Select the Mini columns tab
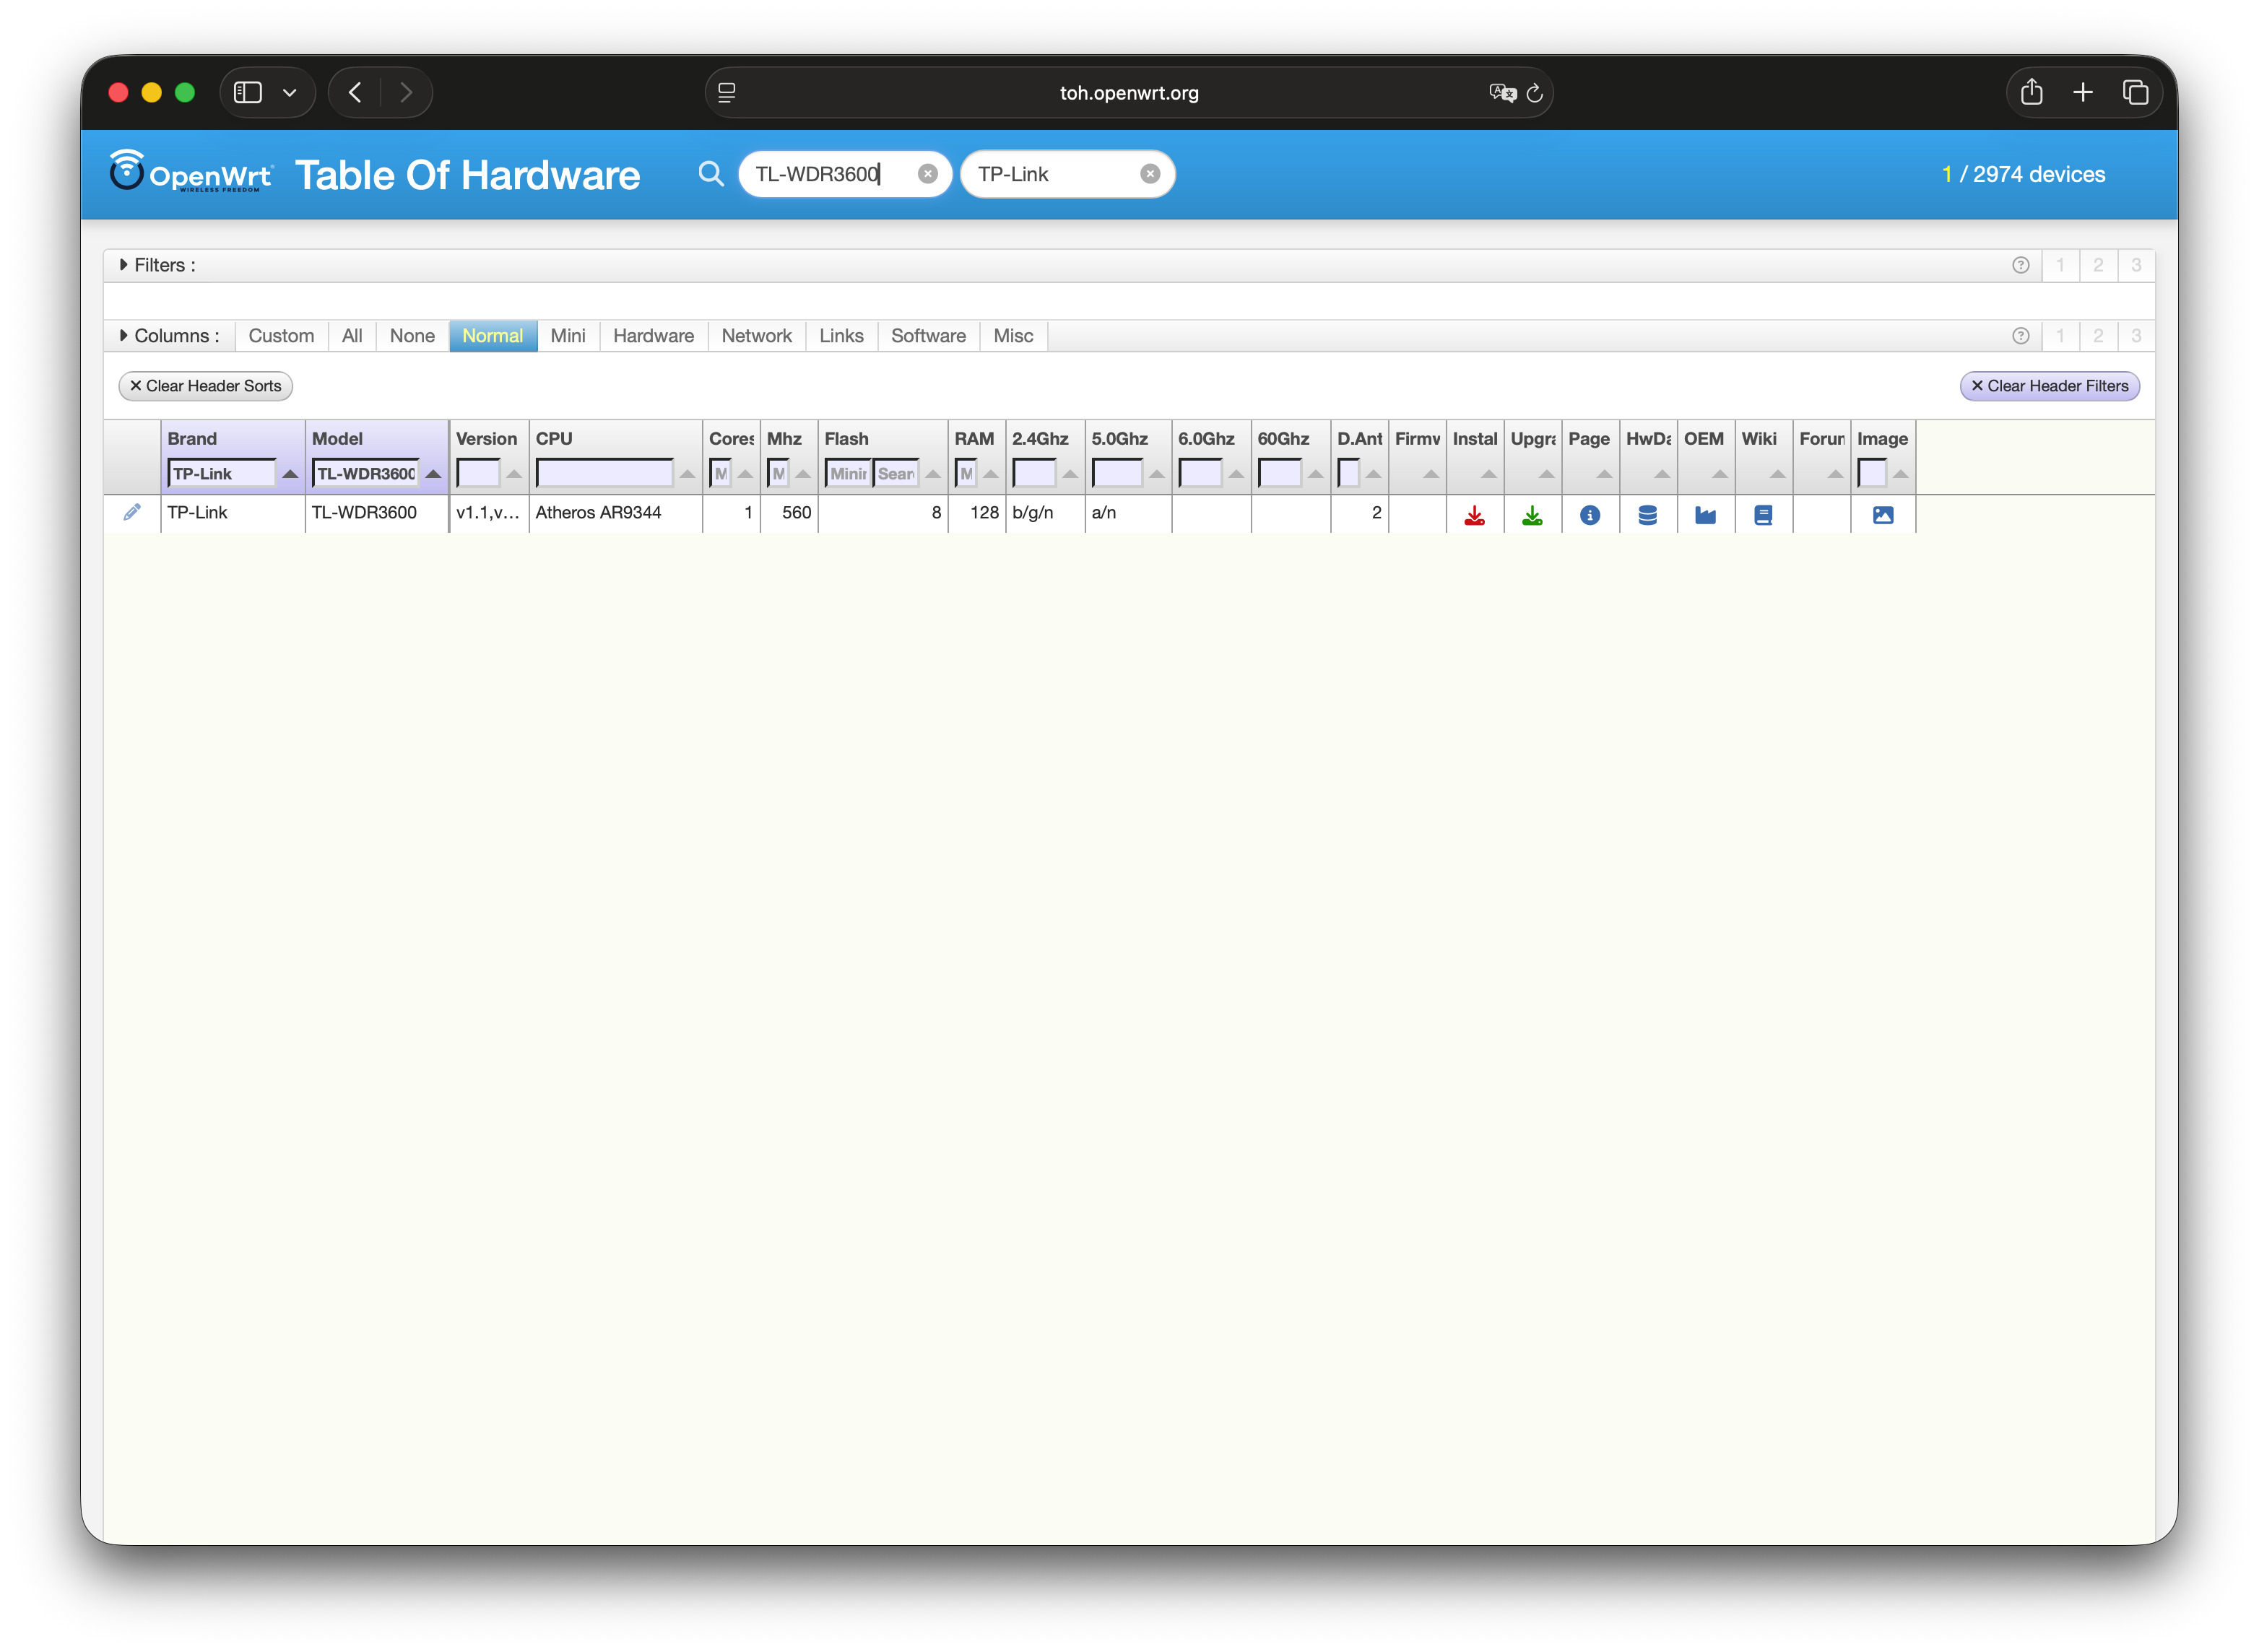This screenshot has height=1652, width=2259. coord(567,336)
